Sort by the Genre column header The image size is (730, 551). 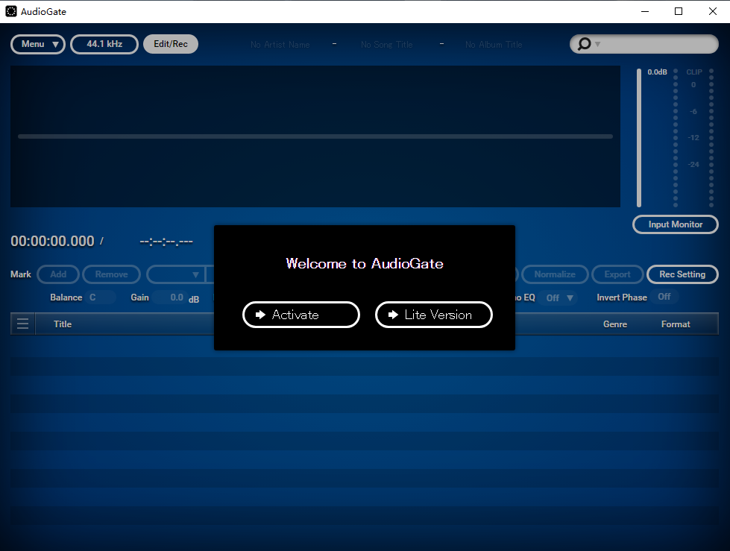coord(615,324)
